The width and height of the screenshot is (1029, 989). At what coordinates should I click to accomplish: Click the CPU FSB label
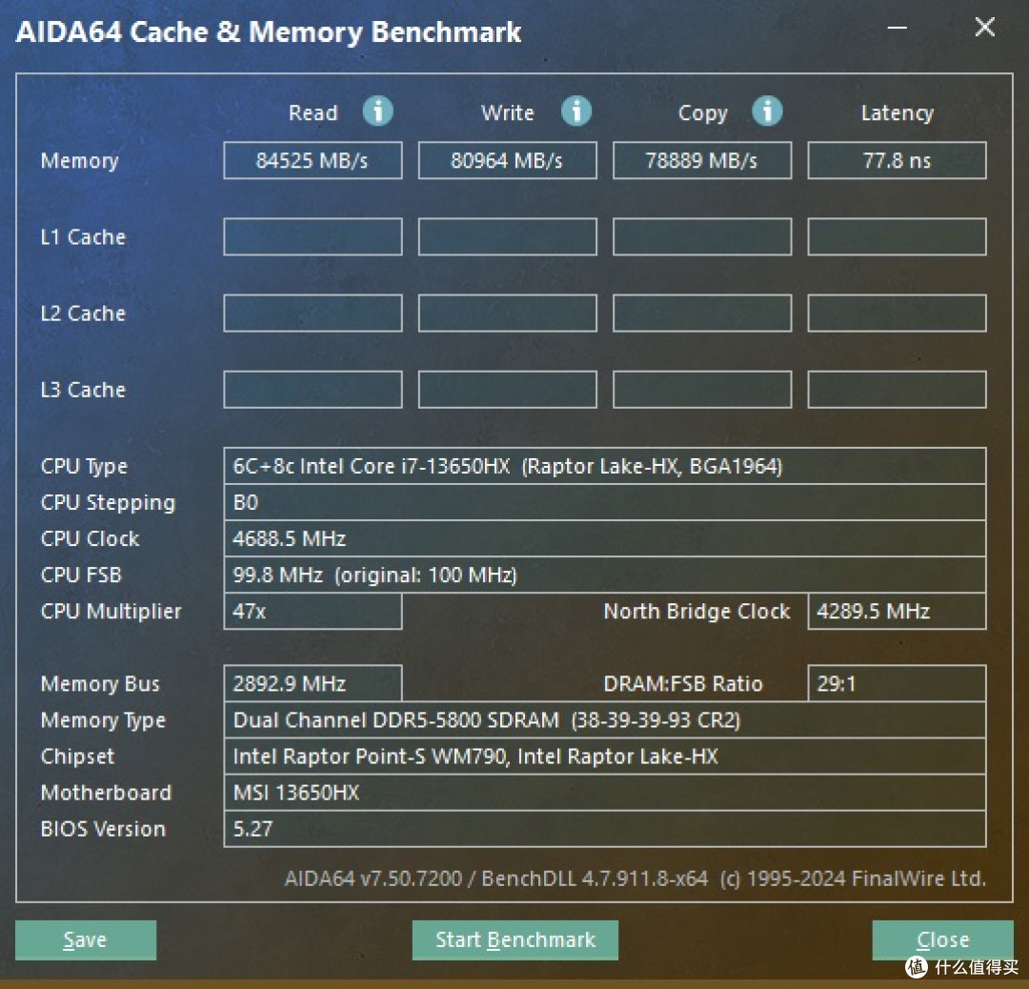tap(81, 575)
